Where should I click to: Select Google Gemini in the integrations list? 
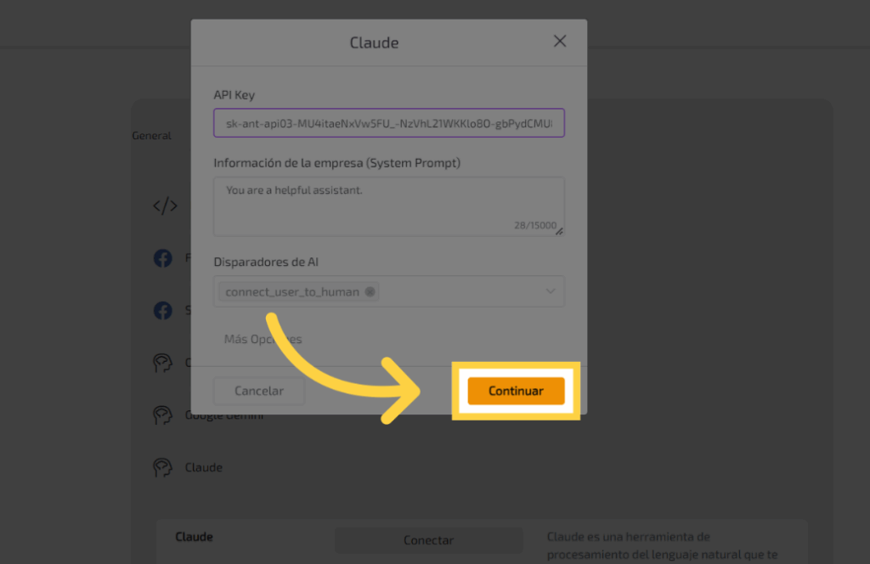pyautogui.click(x=224, y=415)
